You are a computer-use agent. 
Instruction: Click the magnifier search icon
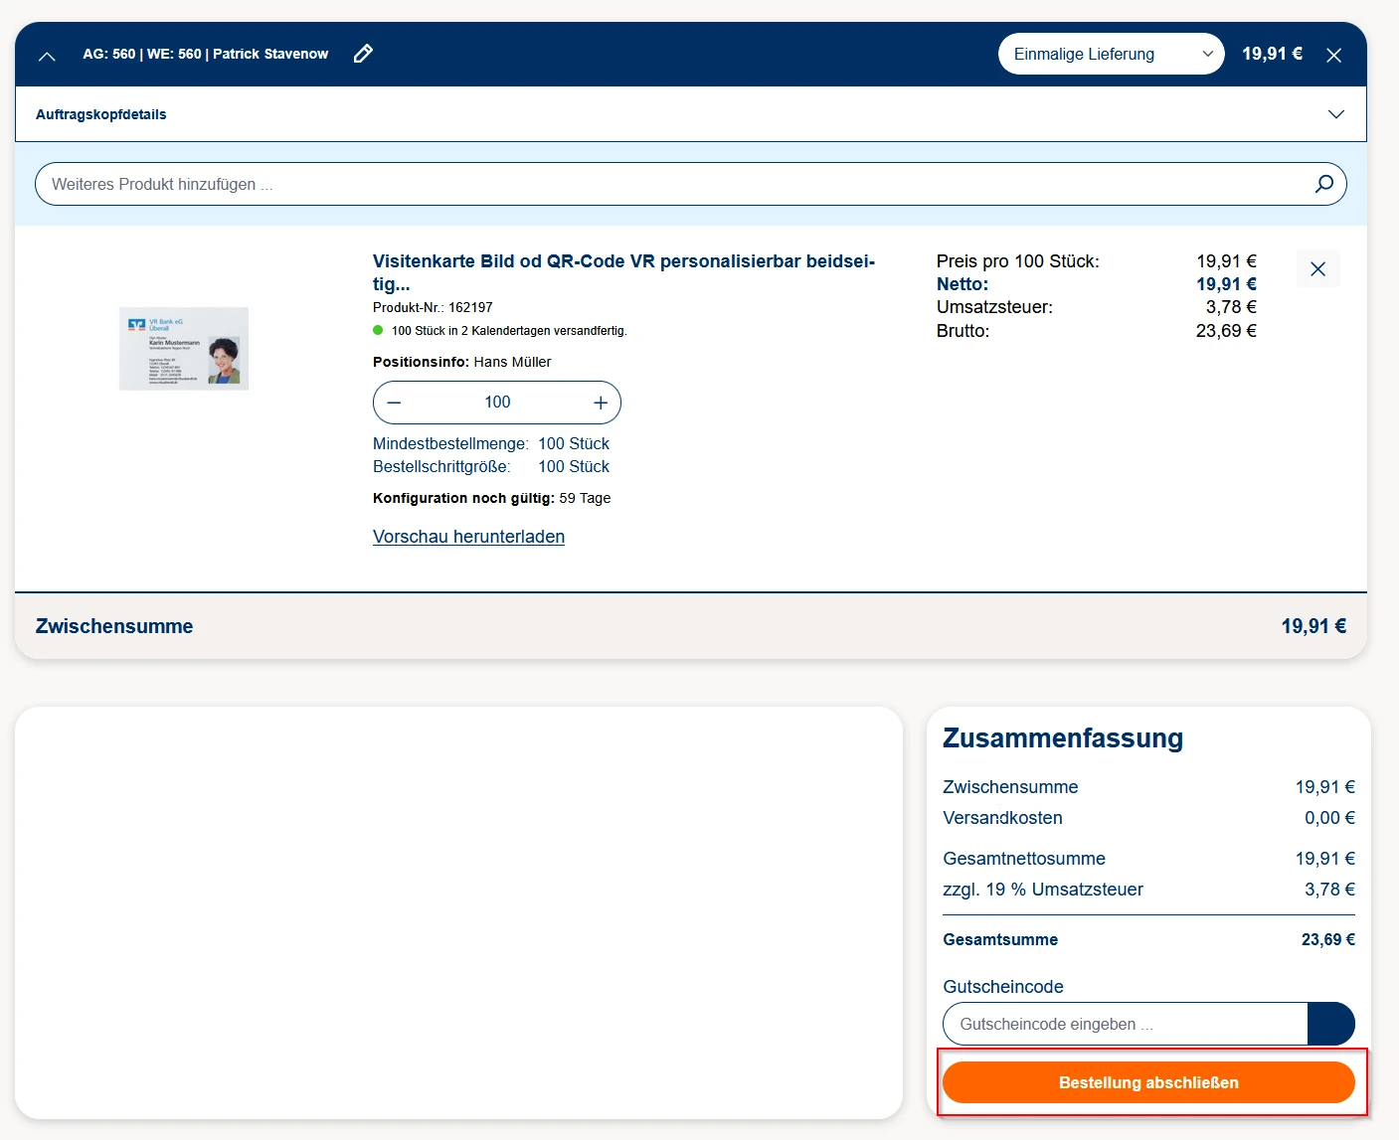coord(1323,184)
